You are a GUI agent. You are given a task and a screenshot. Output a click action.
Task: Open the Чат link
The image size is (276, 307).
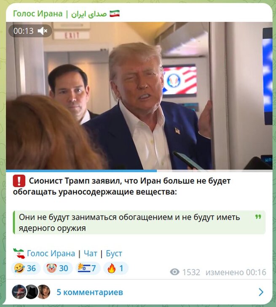click(x=91, y=253)
